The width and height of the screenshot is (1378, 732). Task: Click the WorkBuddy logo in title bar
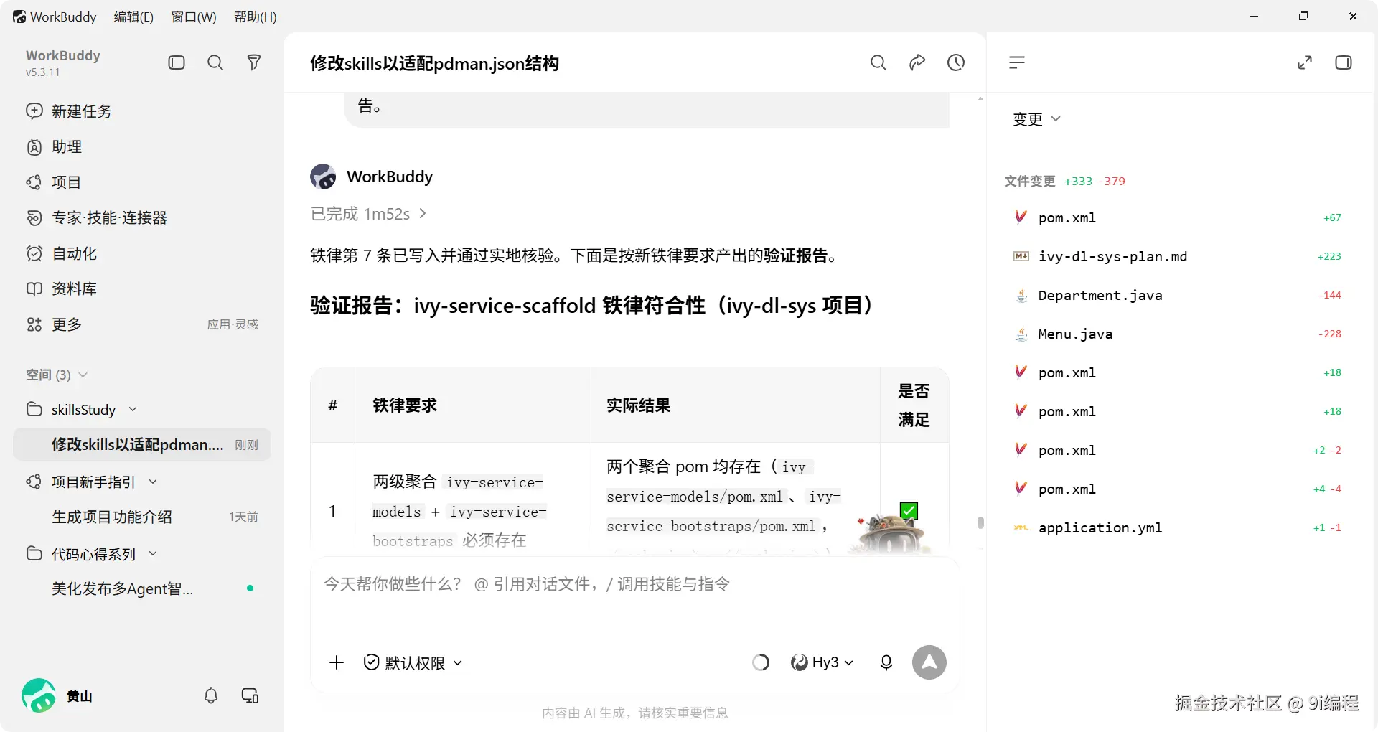[x=19, y=17]
